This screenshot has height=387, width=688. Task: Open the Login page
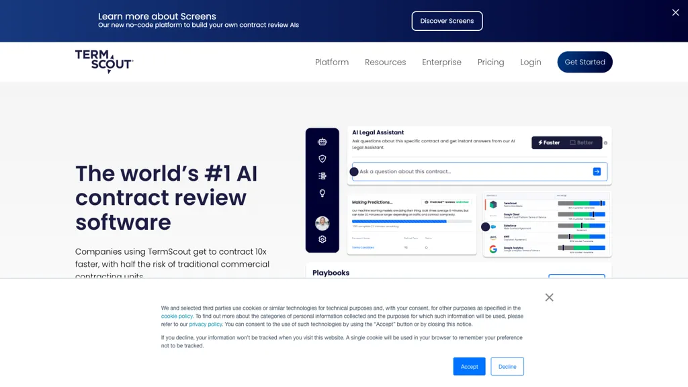tap(531, 62)
